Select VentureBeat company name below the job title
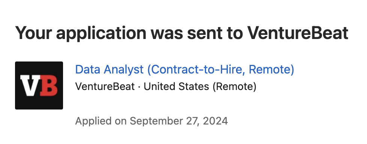 105,87
